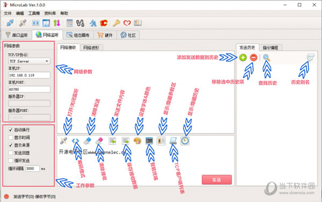Click the golden key toolbar icon
The image size is (322, 202).
116,23
